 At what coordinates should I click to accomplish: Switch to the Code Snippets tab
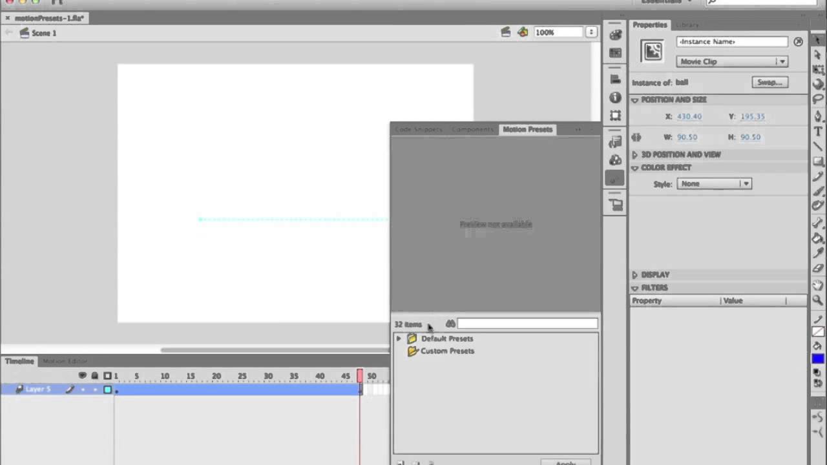click(419, 129)
